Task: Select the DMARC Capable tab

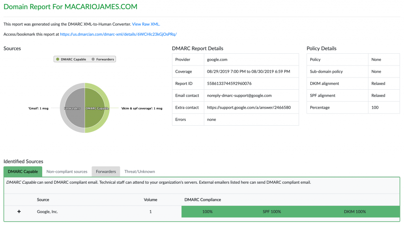Action: pyautogui.click(x=23, y=171)
